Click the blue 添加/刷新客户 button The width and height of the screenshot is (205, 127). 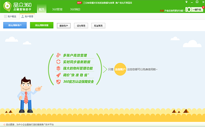tap(15, 25)
